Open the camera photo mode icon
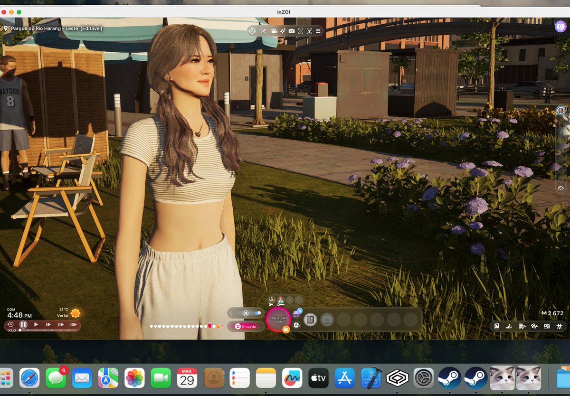Viewport: 570px width, 396px height. tap(292, 31)
